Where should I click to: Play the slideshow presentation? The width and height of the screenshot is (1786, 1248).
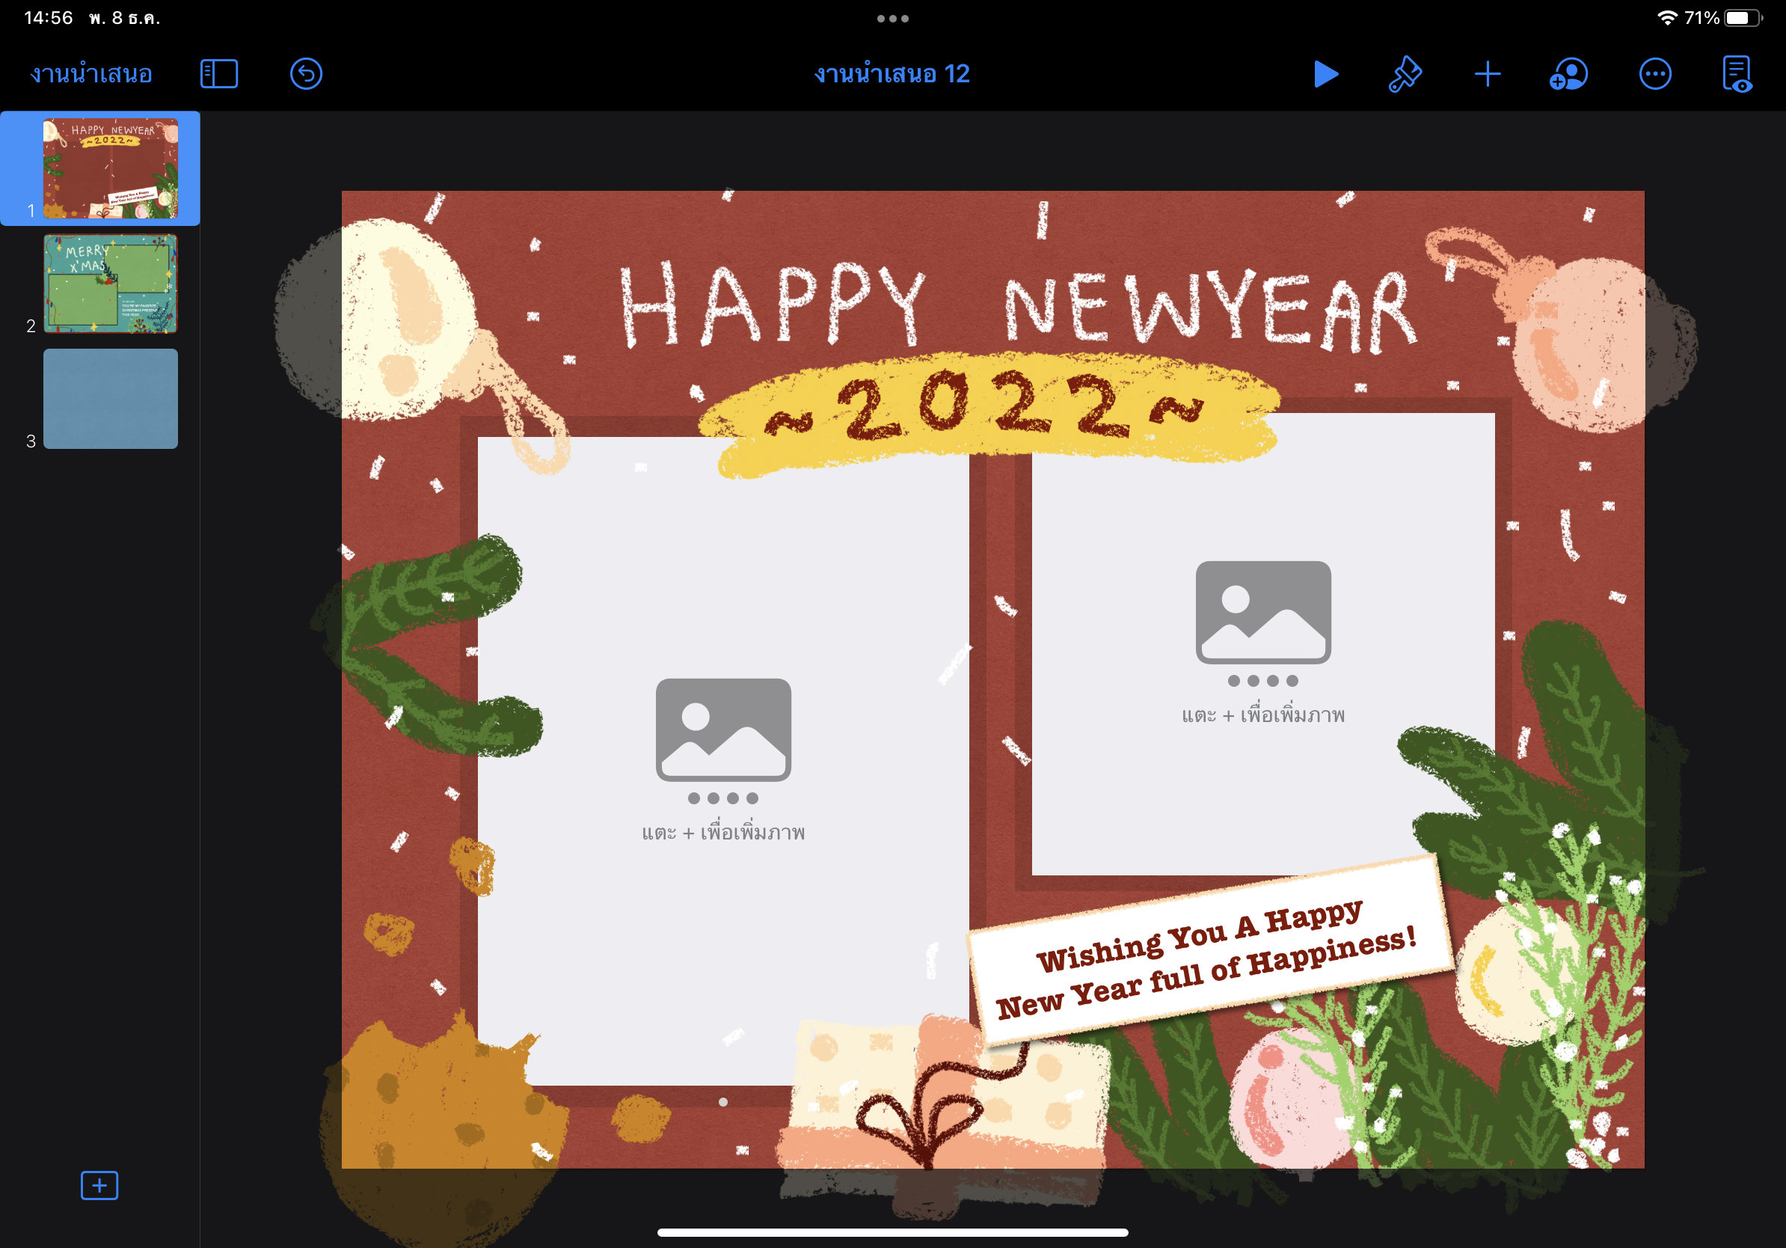coord(1325,74)
